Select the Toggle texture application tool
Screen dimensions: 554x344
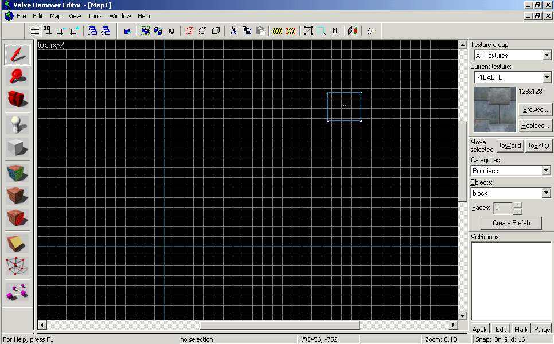coord(17,173)
